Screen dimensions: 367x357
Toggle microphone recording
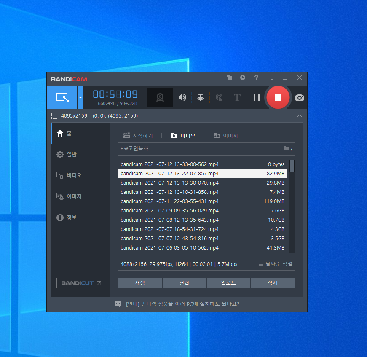tap(201, 97)
